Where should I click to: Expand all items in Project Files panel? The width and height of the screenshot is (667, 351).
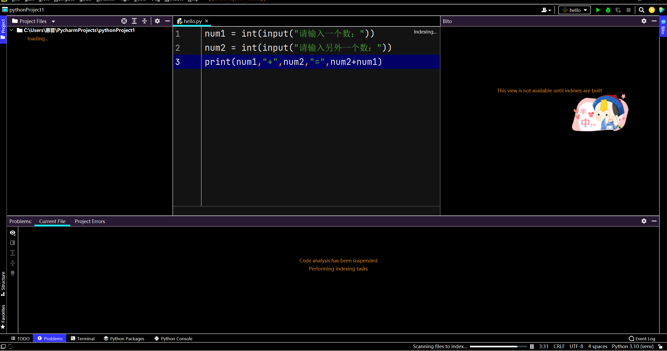pyautogui.click(x=134, y=21)
